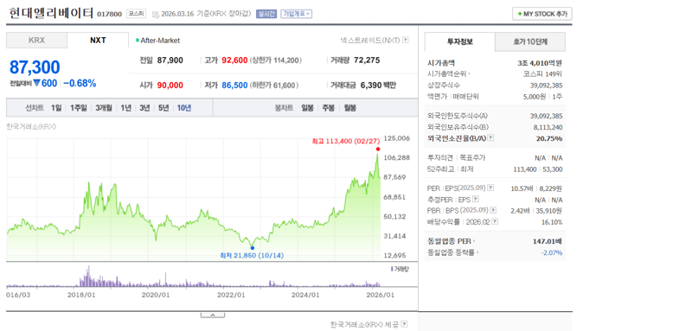The height and width of the screenshot is (331, 692).
Task: Click the stock code 017800
Action: pos(110,14)
